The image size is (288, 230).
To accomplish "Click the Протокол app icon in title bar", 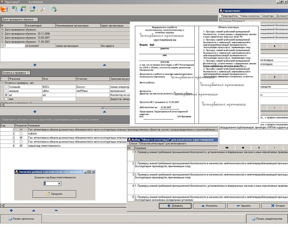I will point(2,2).
